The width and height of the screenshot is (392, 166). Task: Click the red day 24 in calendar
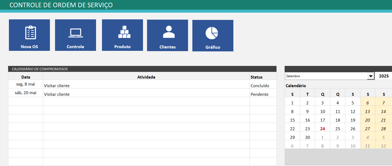coord(323,129)
